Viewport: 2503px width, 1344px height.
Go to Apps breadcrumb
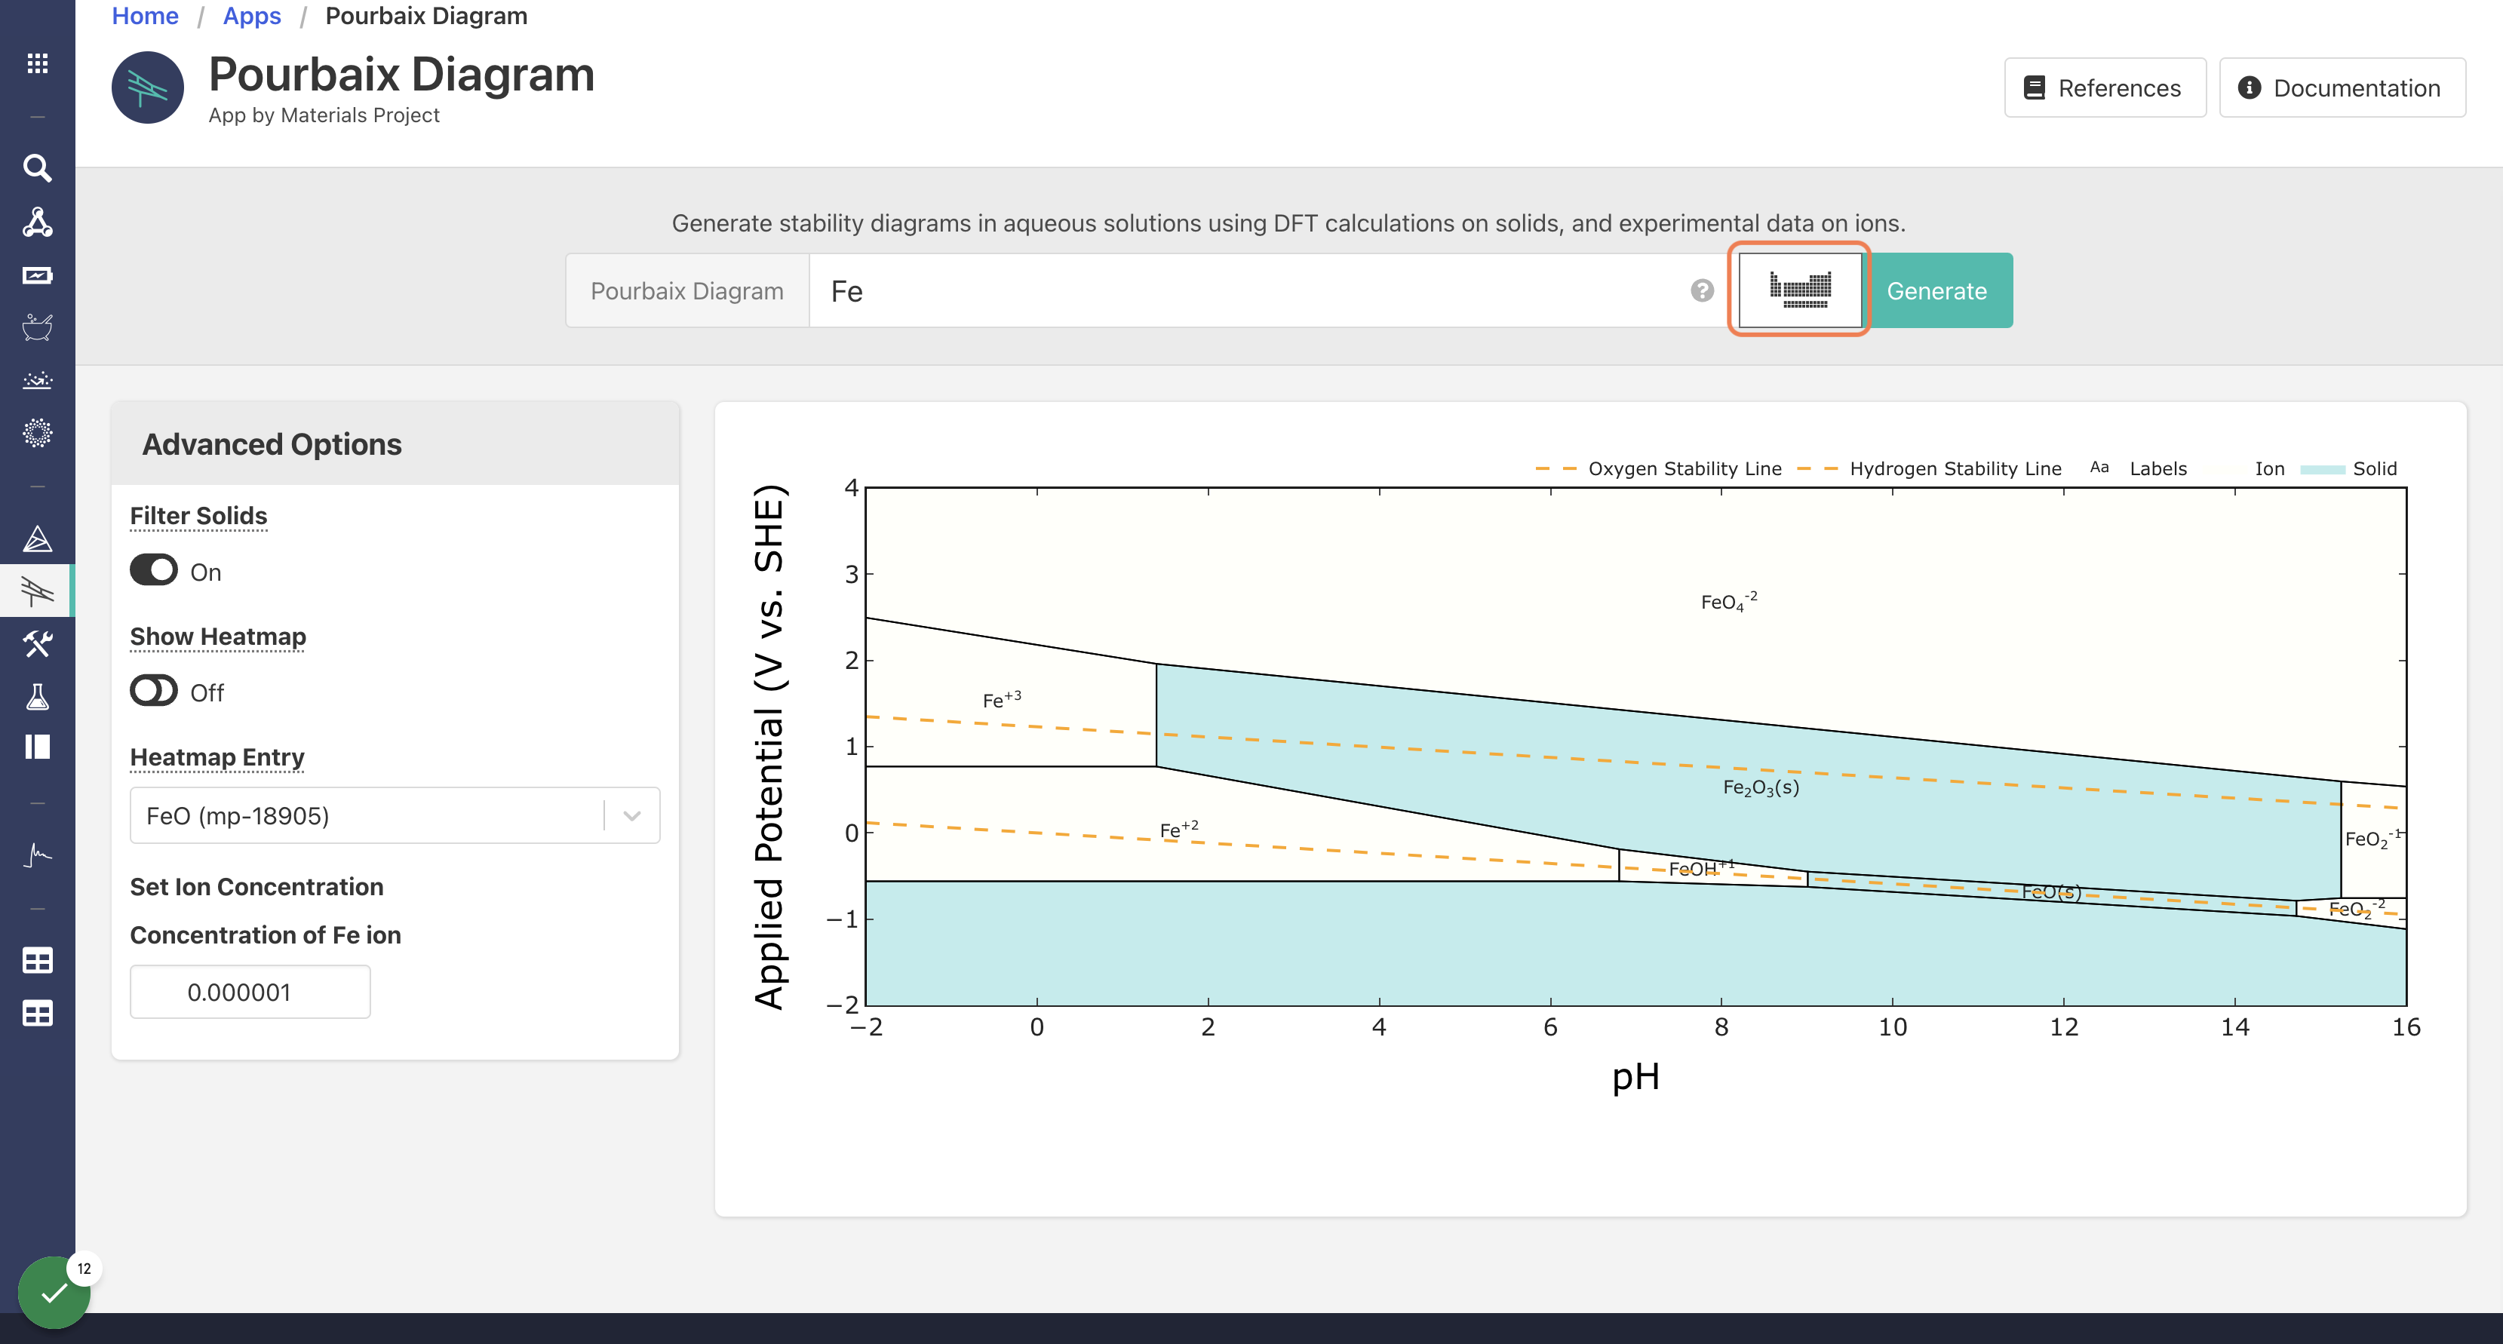[x=252, y=16]
